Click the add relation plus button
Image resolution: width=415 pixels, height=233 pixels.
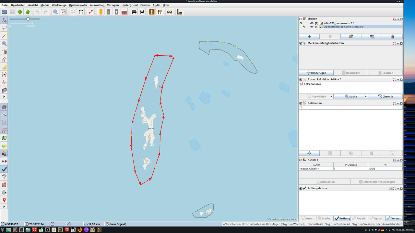point(309,153)
